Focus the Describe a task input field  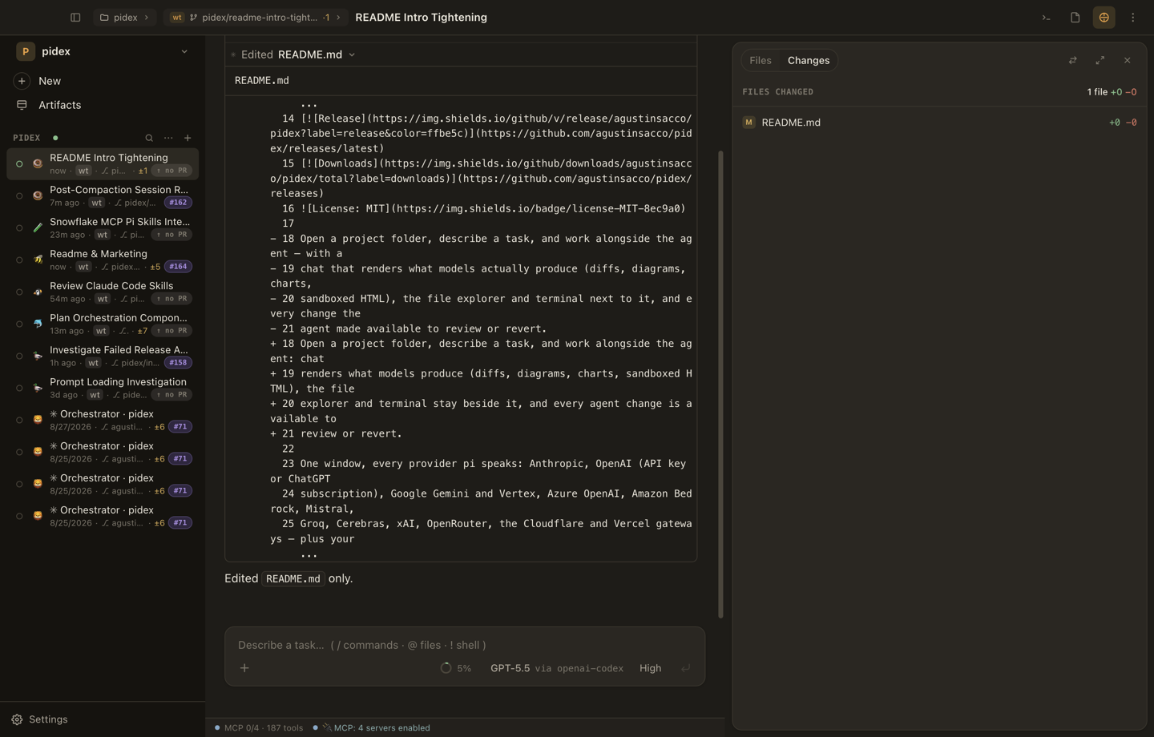click(465, 645)
